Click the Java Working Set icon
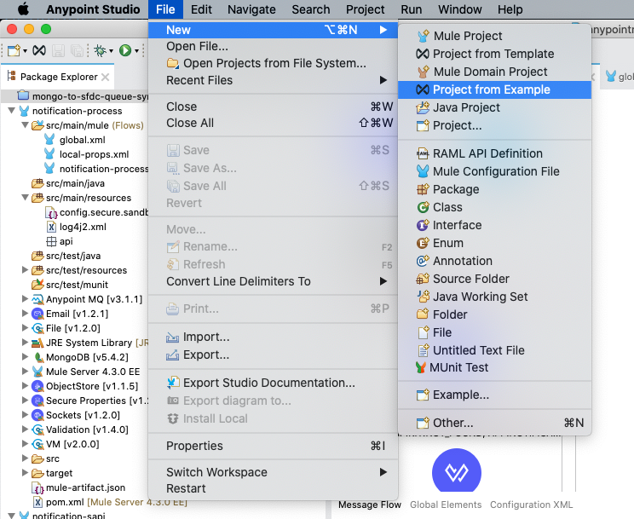The height and width of the screenshot is (519, 634). (423, 297)
